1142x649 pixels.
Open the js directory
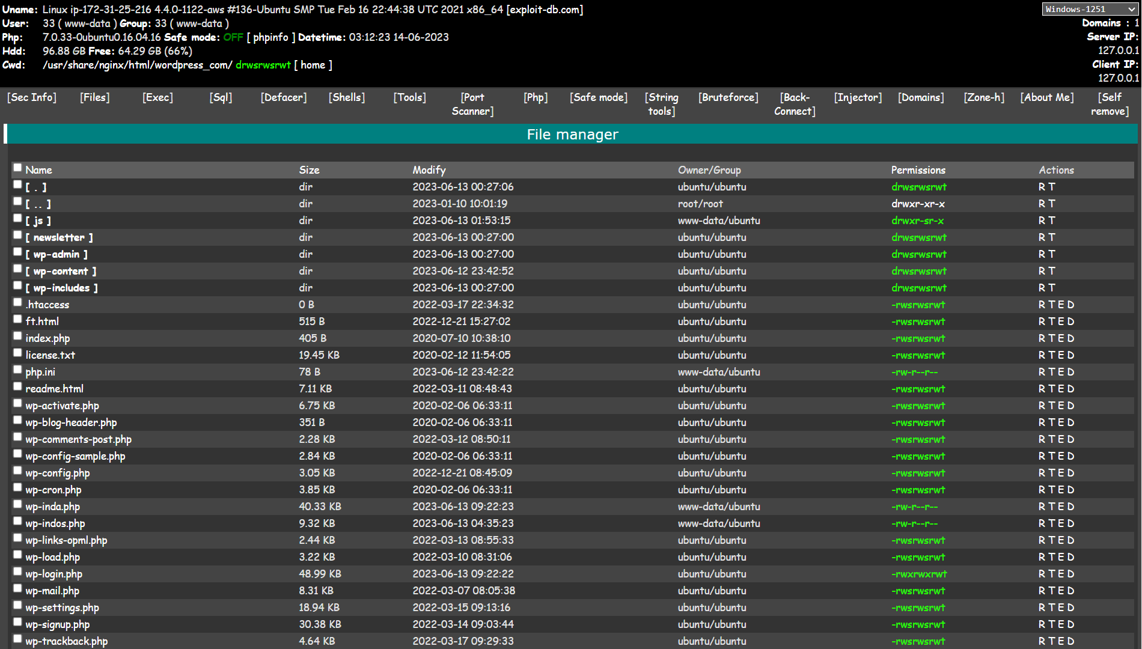38,221
